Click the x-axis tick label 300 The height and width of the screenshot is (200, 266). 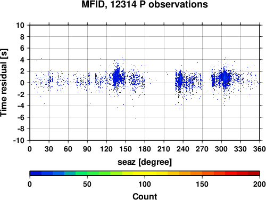click(221, 149)
